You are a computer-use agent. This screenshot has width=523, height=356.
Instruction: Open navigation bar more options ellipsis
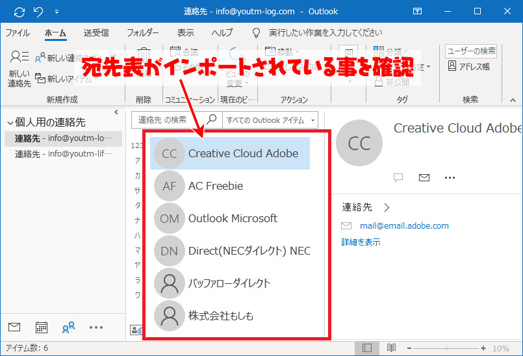point(96,327)
